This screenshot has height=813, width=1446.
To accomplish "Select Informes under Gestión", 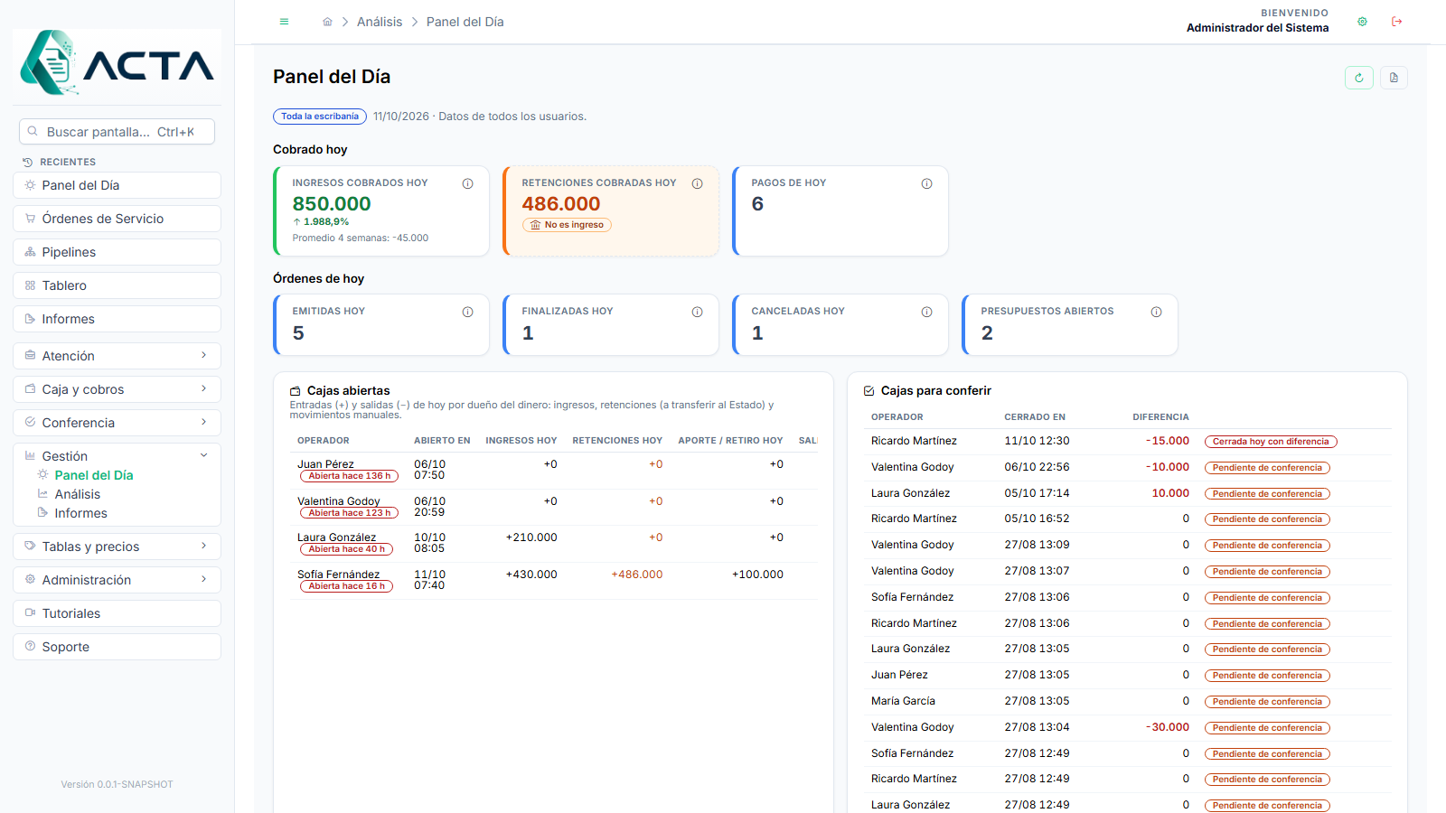I will click(80, 513).
